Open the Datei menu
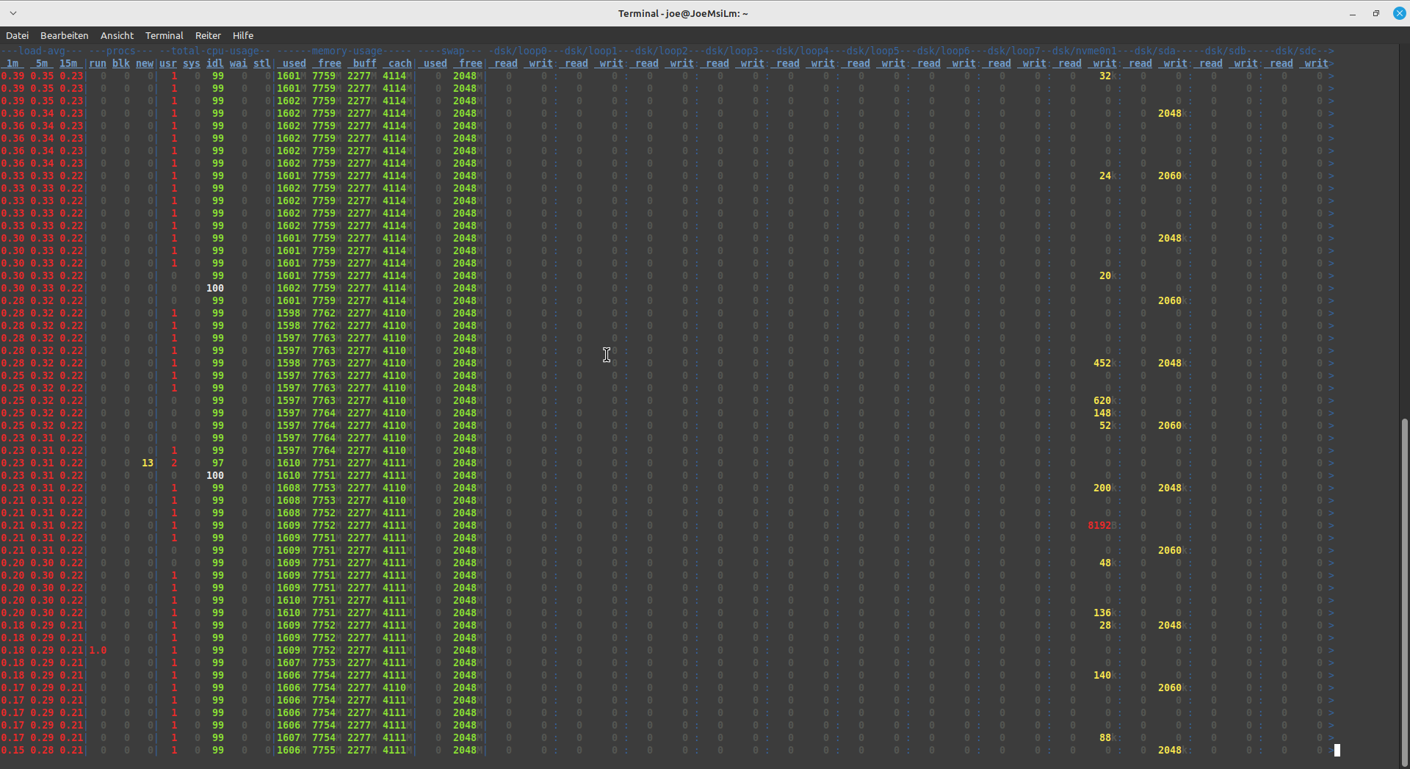The width and height of the screenshot is (1410, 769). tap(18, 35)
